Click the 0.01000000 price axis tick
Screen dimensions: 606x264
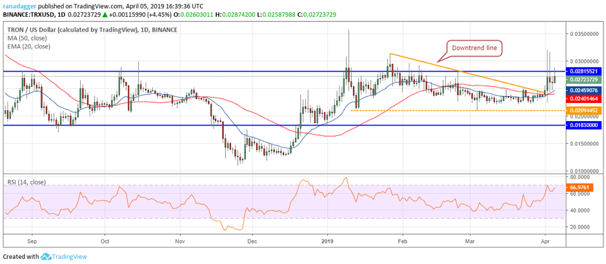point(583,171)
